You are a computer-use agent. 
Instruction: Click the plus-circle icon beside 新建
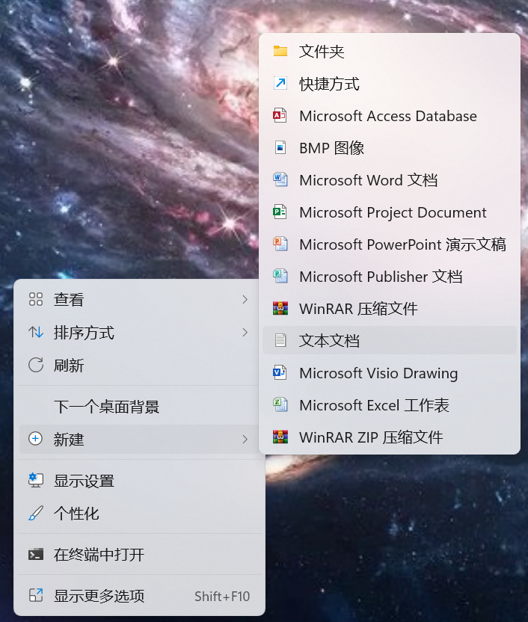(x=36, y=439)
